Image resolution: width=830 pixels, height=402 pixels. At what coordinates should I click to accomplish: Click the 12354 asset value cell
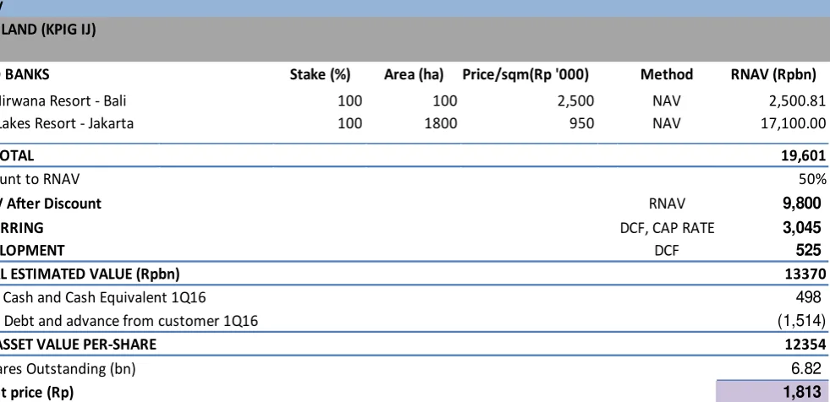point(805,345)
